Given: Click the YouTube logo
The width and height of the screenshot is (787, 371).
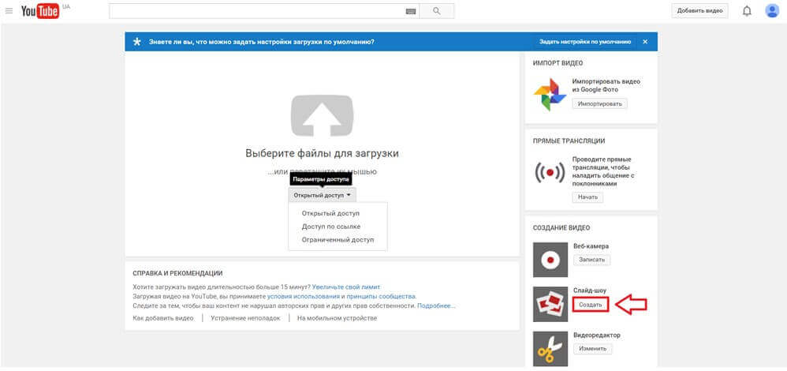Looking at the screenshot, I should pyautogui.click(x=39, y=11).
